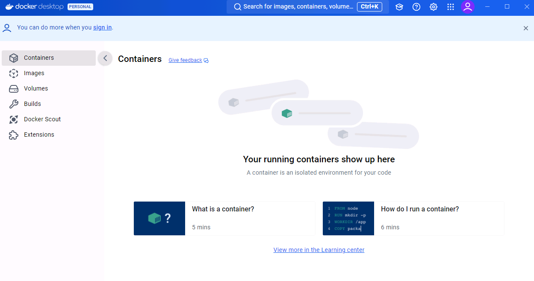This screenshot has width=534, height=281.
Task: Select Extensions in the sidebar
Action: [x=49, y=135]
